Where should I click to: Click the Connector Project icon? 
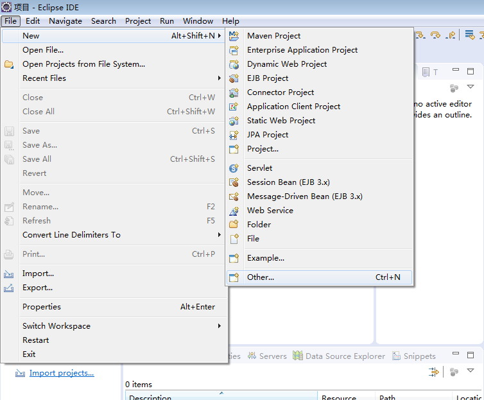click(x=234, y=92)
